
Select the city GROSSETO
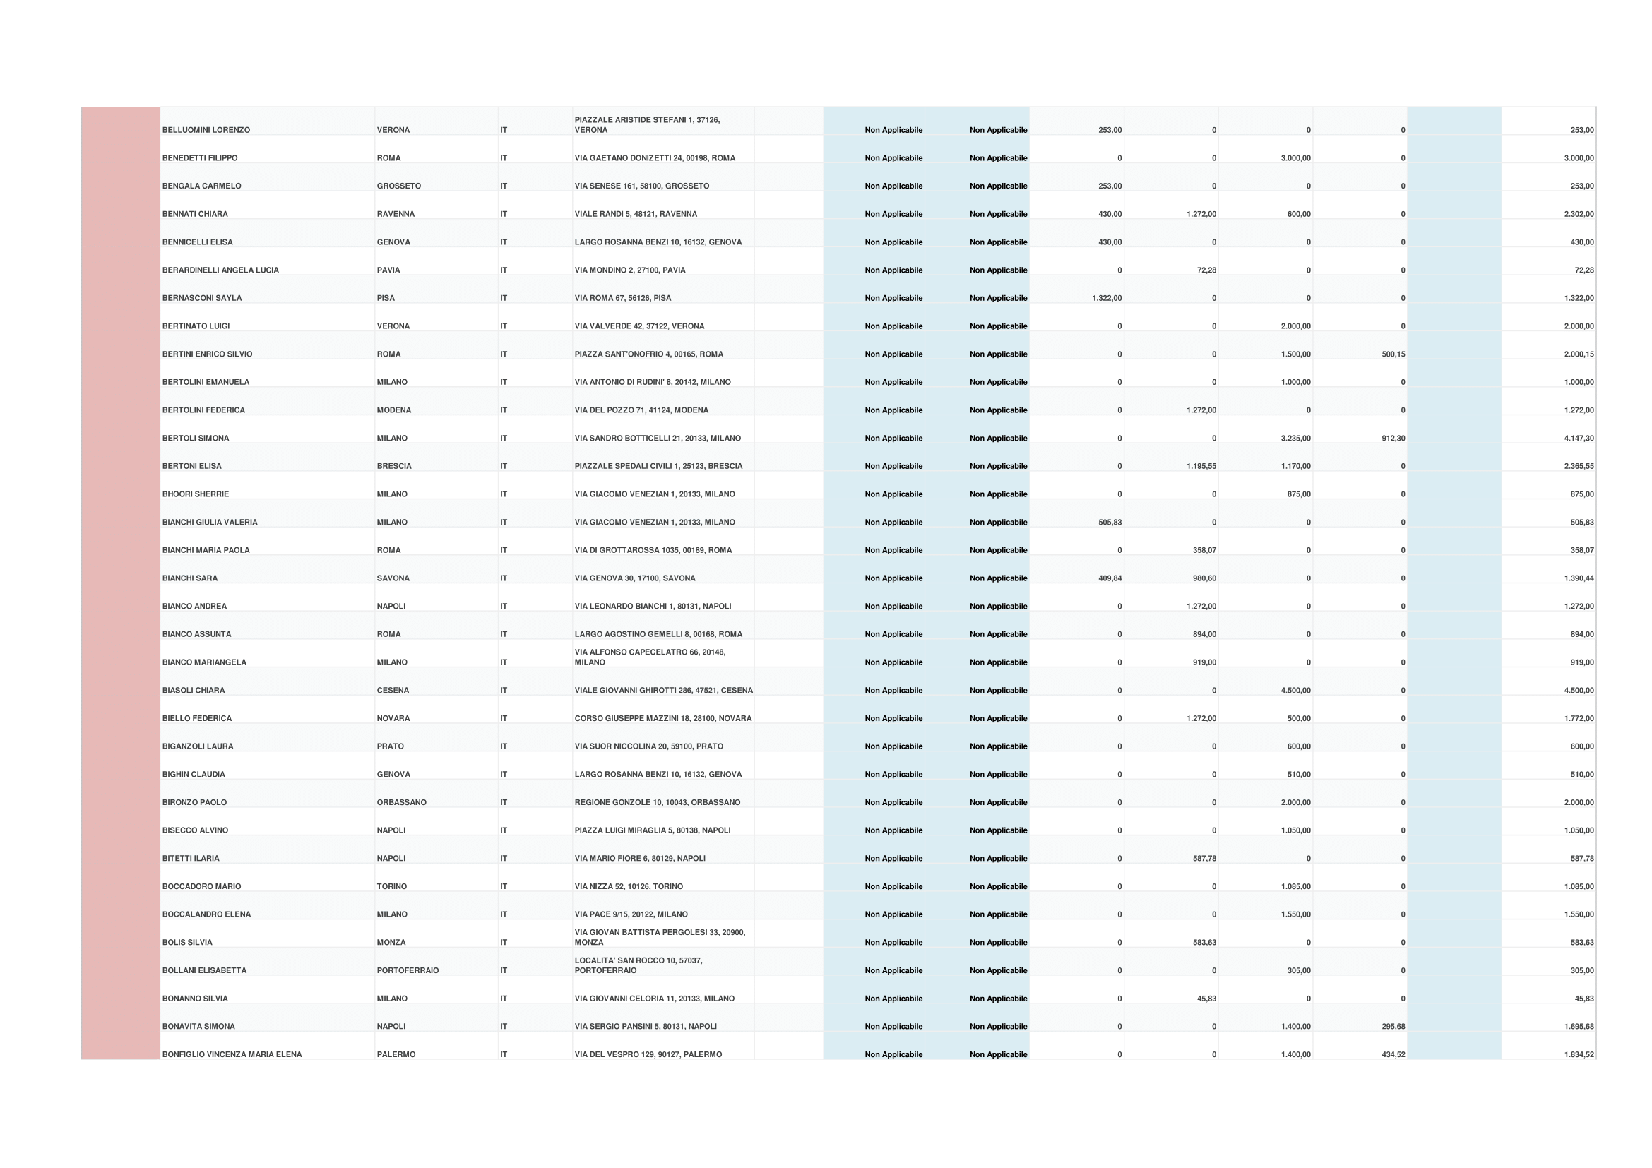point(398,186)
